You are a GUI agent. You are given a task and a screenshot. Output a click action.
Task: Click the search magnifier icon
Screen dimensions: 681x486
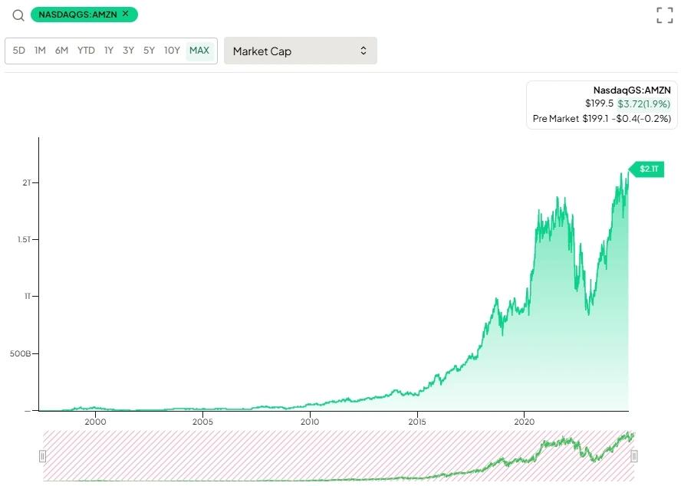coord(18,15)
